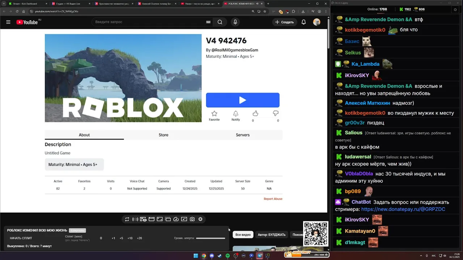The image size is (463, 260).
Task: Take screenshot with camera icon in toolbar
Action: (192, 219)
